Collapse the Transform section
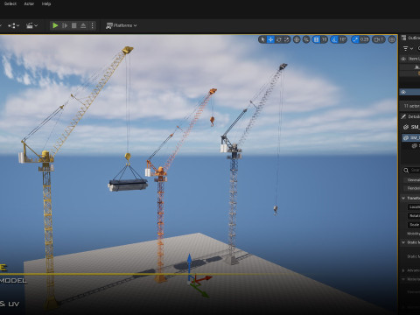Image resolution: width=420 pixels, height=315 pixels. tap(403, 199)
